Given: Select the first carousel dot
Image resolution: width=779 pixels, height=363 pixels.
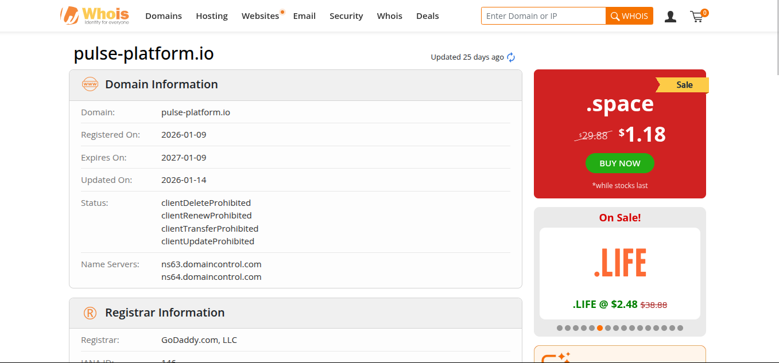Looking at the screenshot, I should click(x=560, y=328).
